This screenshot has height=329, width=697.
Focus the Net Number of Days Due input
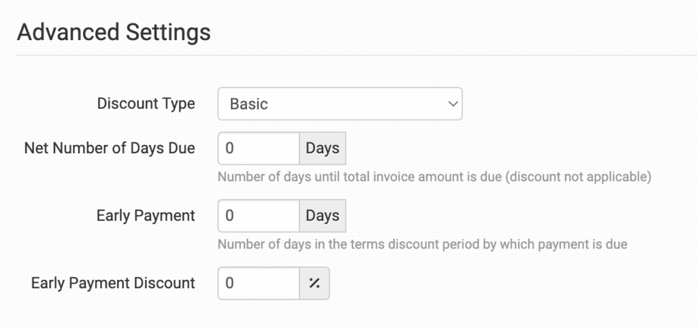point(259,148)
